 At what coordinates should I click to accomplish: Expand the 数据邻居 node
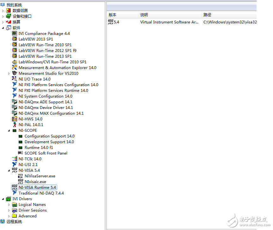[3, 11]
